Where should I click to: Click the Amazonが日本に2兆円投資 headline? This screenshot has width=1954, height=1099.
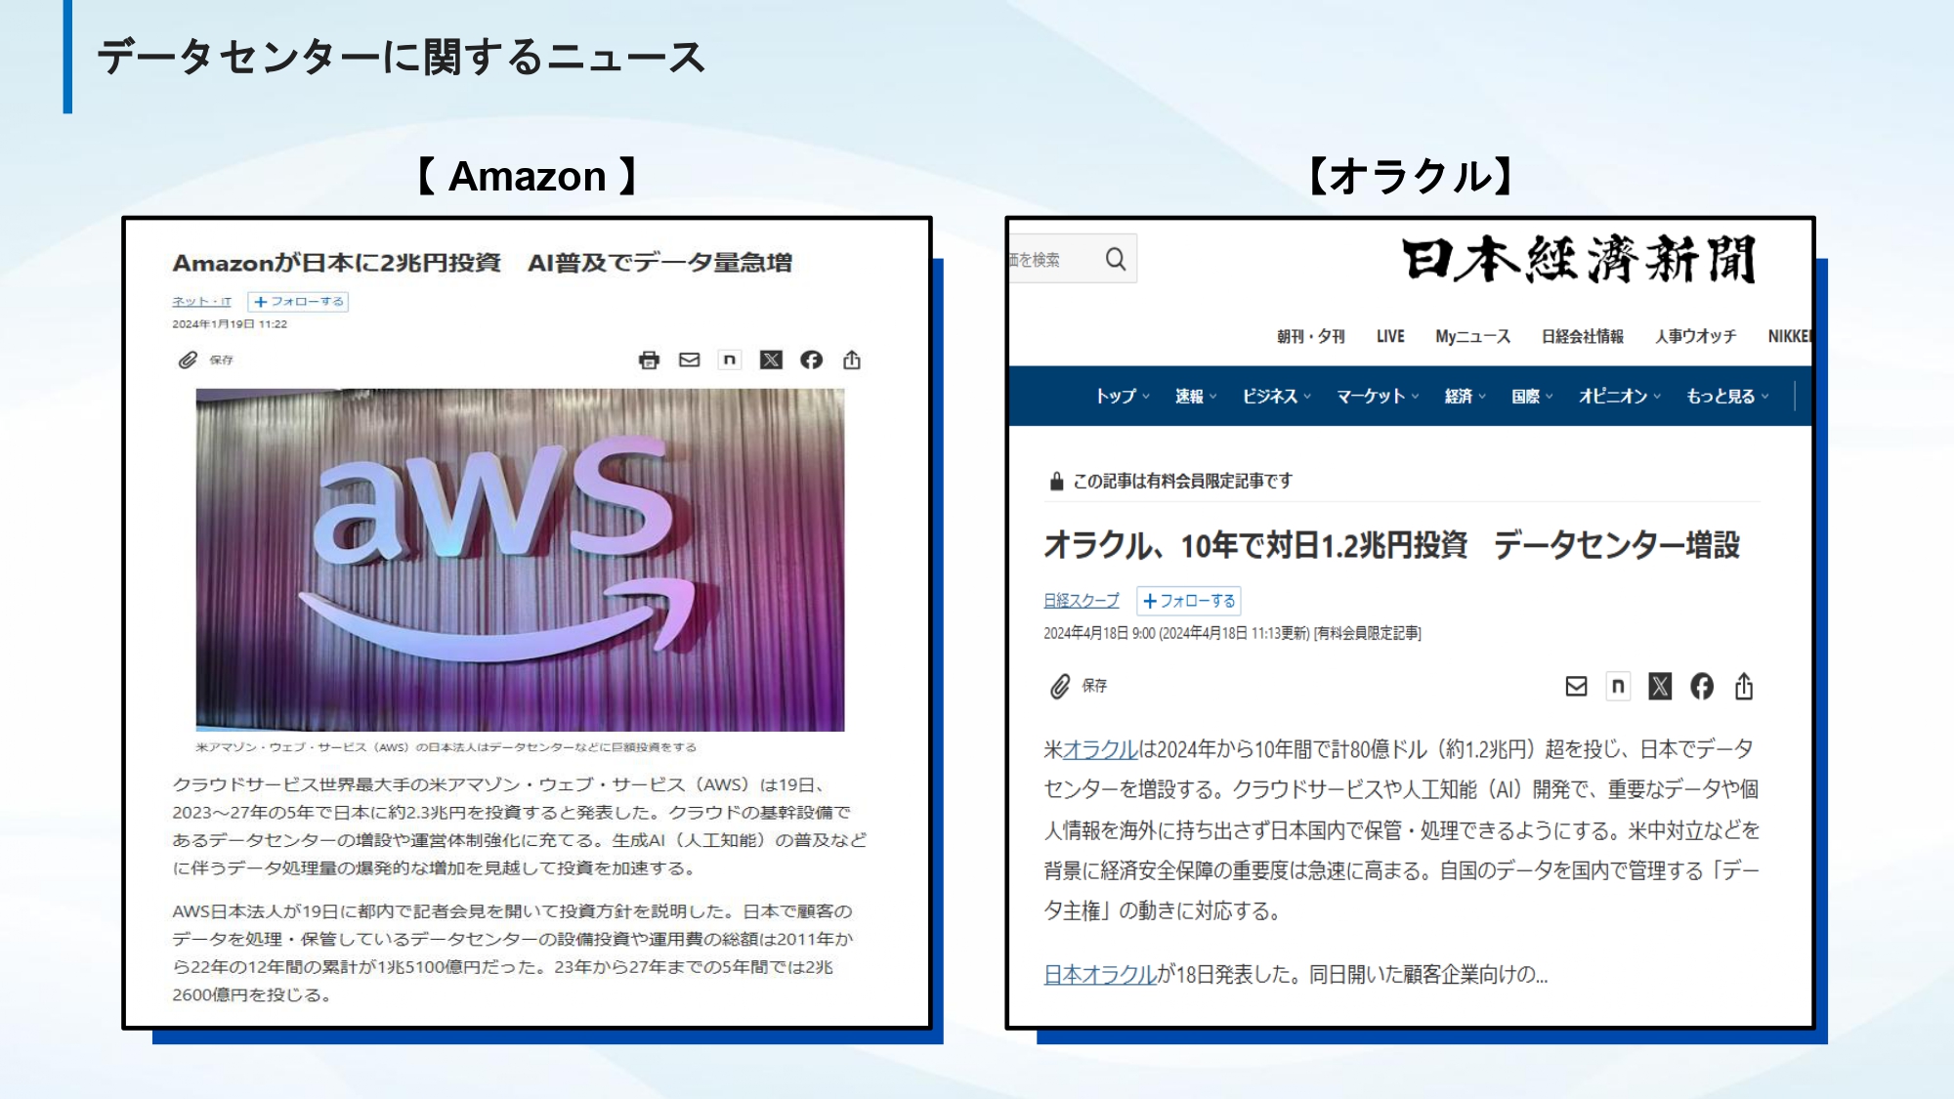tap(483, 263)
